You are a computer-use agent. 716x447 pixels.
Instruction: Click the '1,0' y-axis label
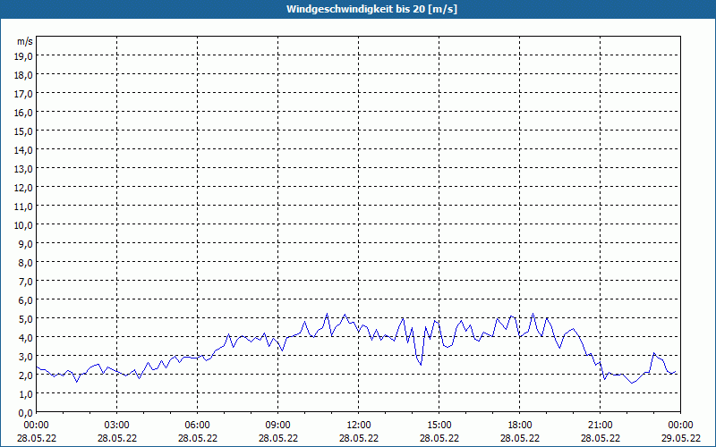26,394
